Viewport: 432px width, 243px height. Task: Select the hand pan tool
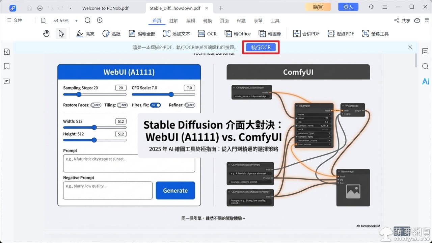click(46, 33)
